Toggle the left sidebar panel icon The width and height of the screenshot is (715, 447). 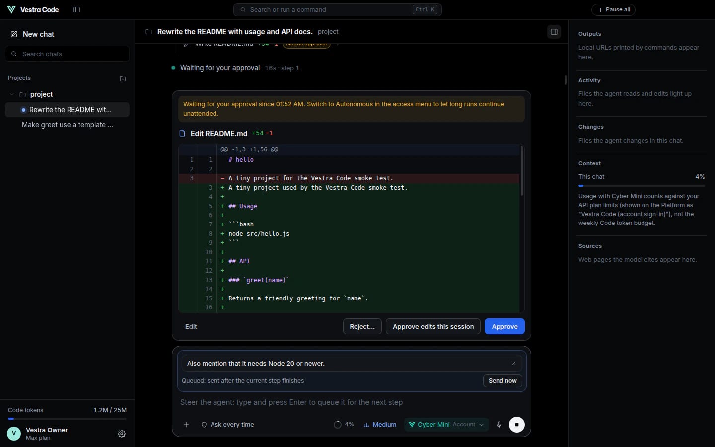(x=76, y=10)
